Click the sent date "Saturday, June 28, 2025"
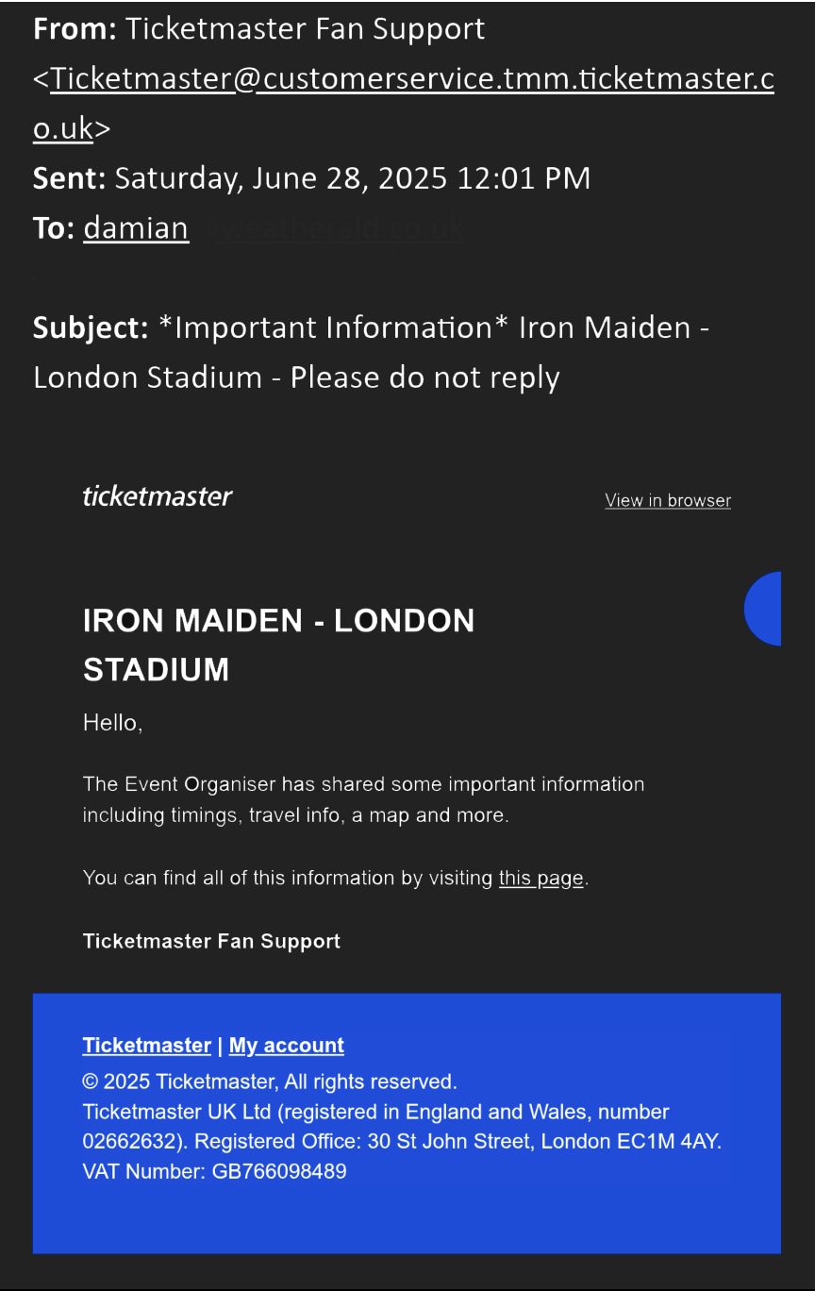Viewport: 815px width, 1291px height. coord(281,178)
